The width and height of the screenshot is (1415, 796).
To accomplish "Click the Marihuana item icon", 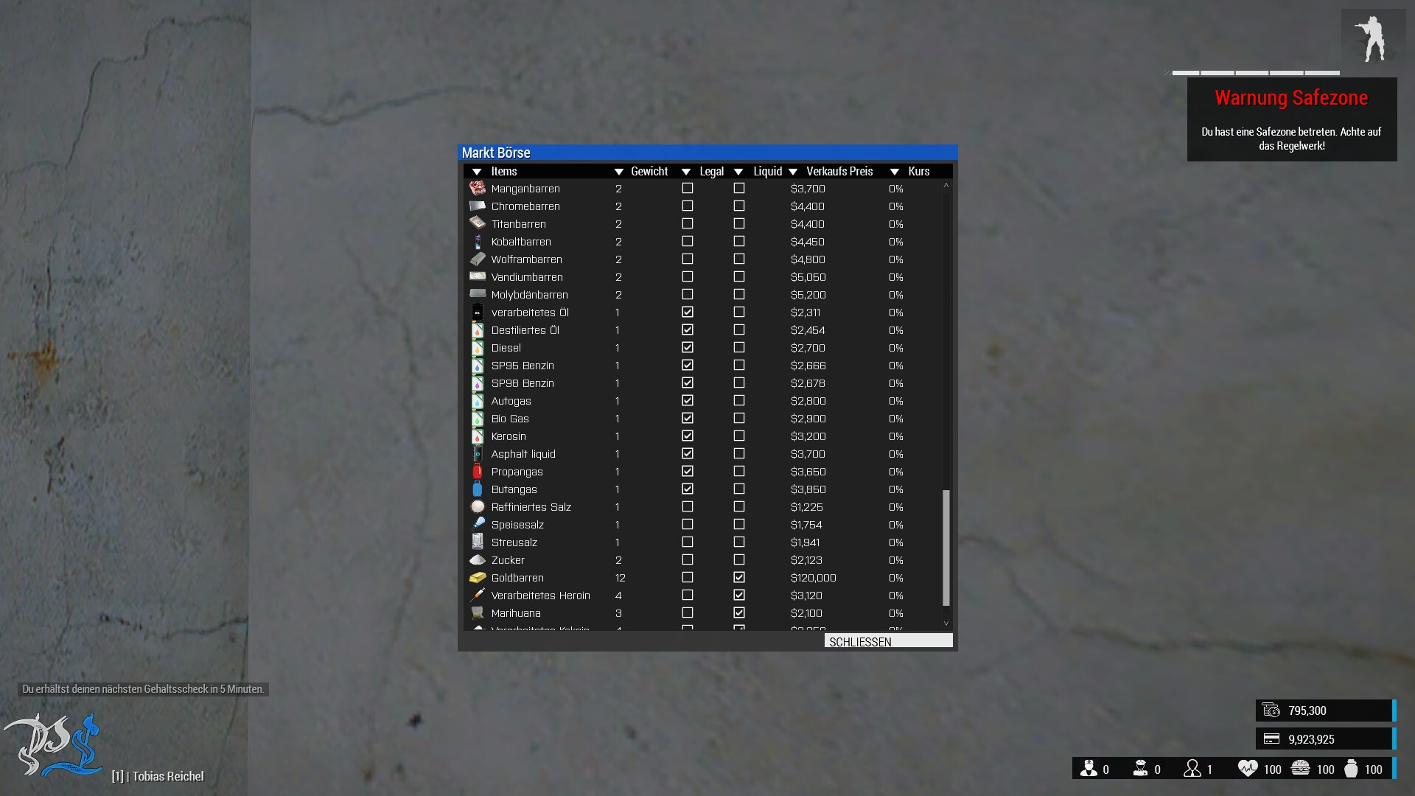I will pos(478,613).
